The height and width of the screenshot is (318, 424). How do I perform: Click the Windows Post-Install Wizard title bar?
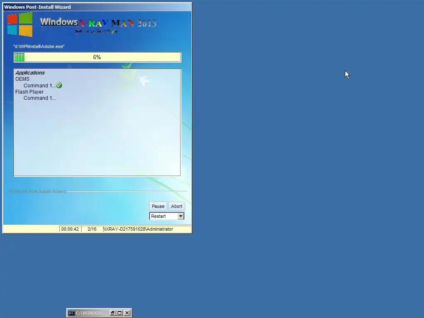[97, 7]
